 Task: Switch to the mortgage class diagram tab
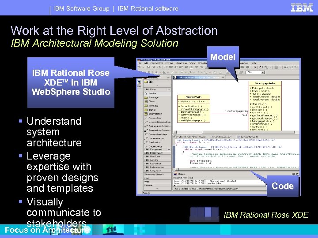click(x=198, y=77)
